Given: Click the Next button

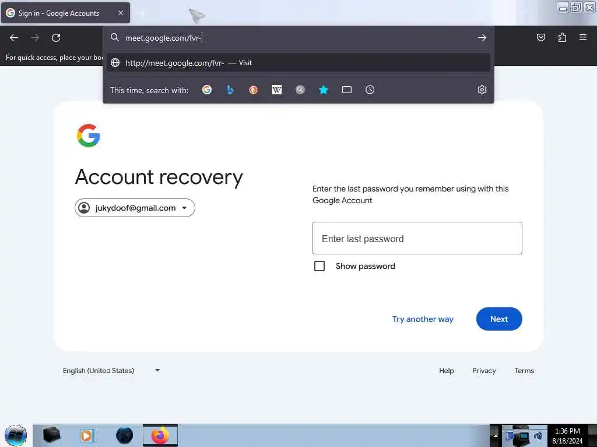Looking at the screenshot, I should [x=499, y=319].
